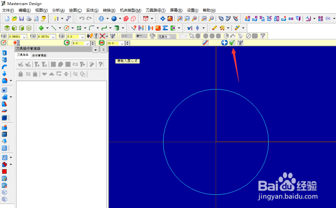Click the red square icon in left toolbar
Screen dimensions: 336x208
(x=4, y=171)
